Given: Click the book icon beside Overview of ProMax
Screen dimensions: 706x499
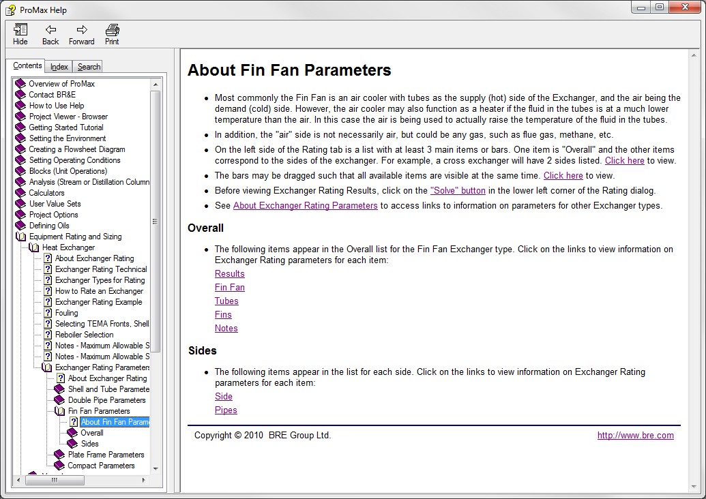Looking at the screenshot, I should (20, 84).
